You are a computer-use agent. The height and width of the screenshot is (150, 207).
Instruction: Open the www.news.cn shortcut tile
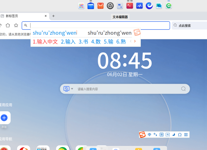pos(43,148)
